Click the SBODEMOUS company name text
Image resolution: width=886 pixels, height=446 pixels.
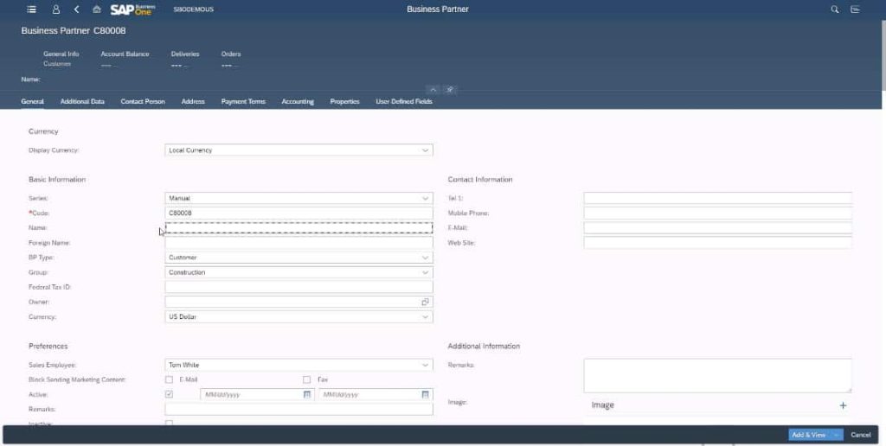pos(193,10)
